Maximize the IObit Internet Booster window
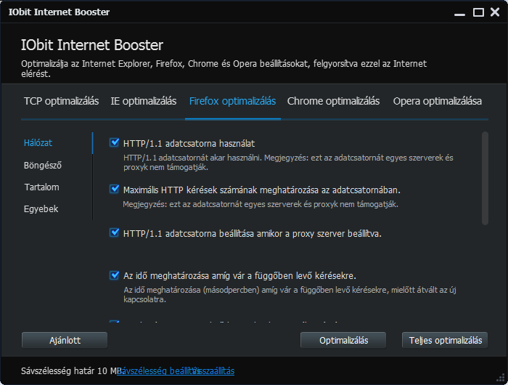 pos(478,12)
